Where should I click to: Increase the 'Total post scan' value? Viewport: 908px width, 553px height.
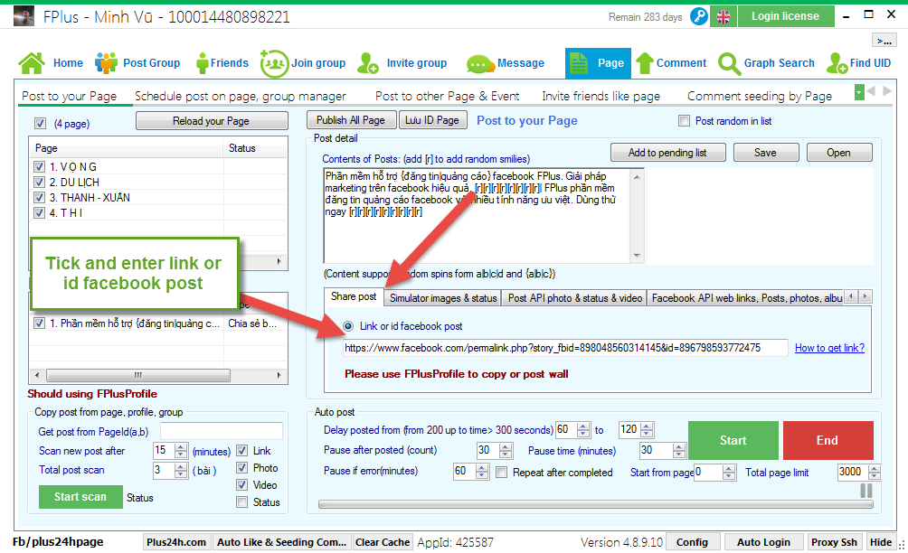(181, 466)
